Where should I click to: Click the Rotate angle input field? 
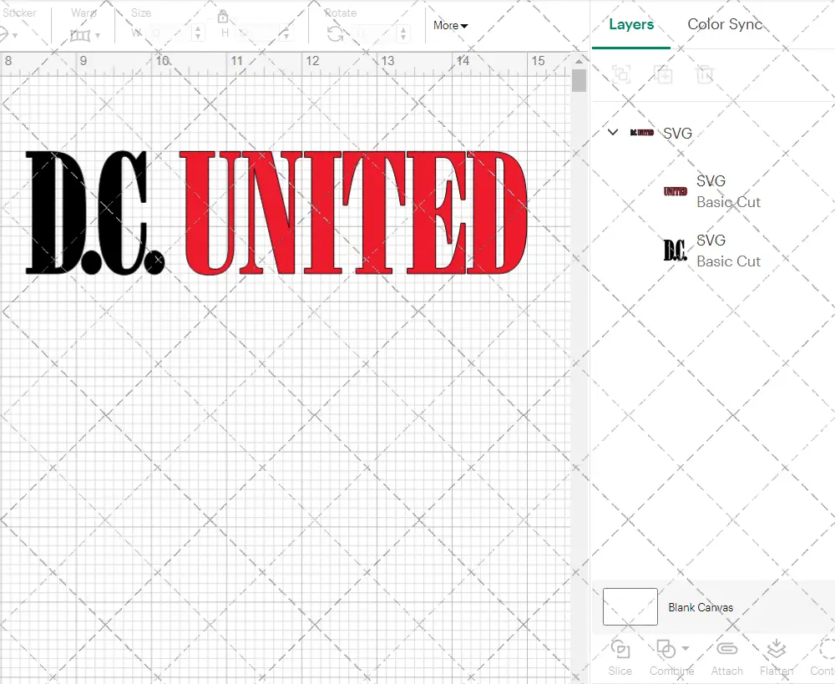tap(374, 33)
